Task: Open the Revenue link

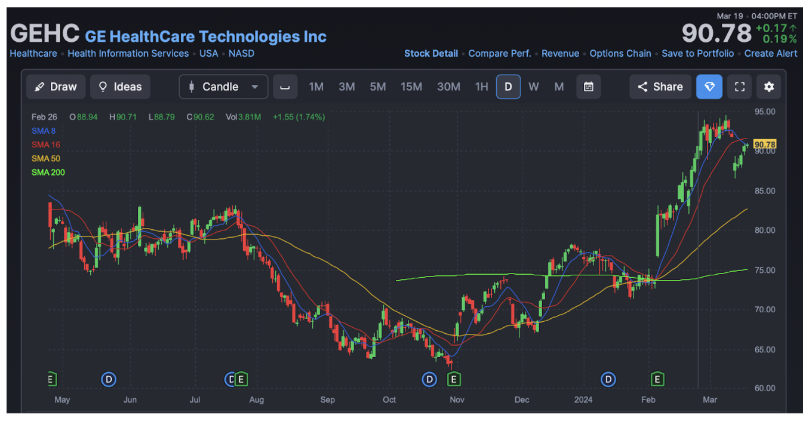Action: 561,53
